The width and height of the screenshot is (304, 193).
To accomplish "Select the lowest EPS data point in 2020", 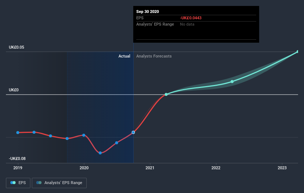I will pyautogui.click(x=100, y=153).
